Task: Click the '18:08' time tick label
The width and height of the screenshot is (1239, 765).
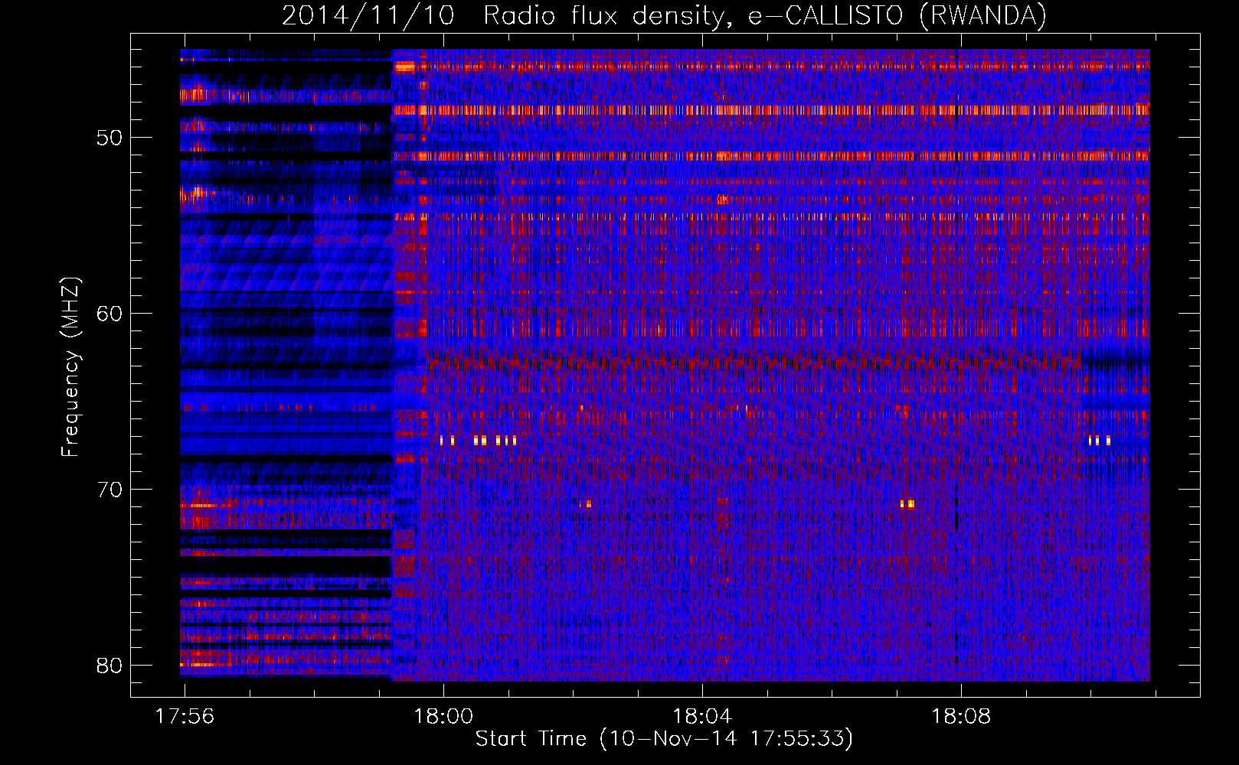Action: pos(960,717)
